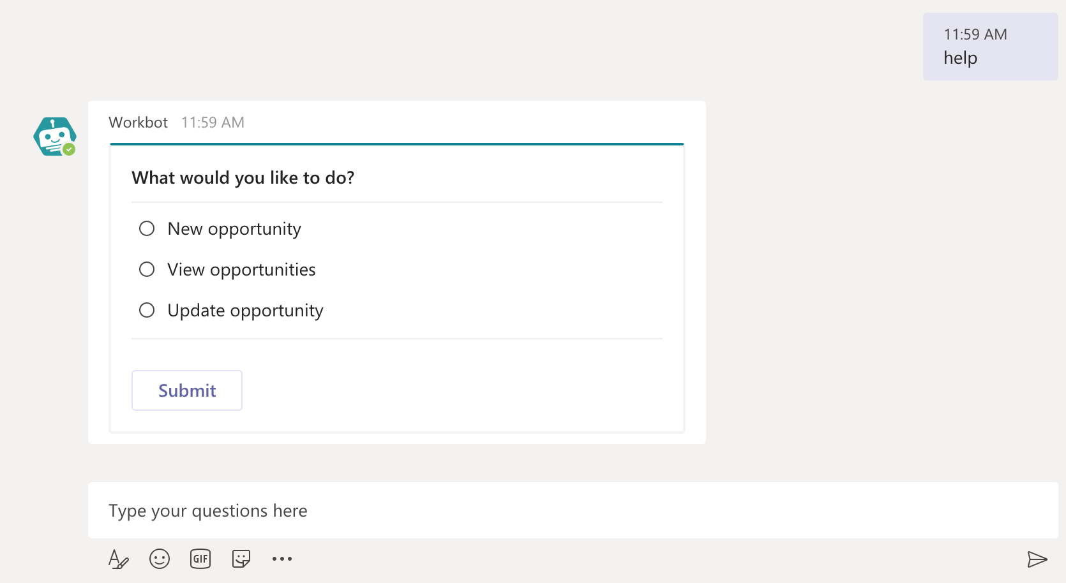The width and height of the screenshot is (1066, 583).
Task: Click the green status badge on Workbot avatar
Action: 69,149
